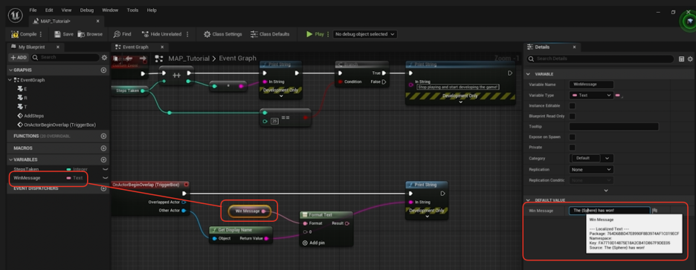
Task: Add a function with FUNCTIONS plus icon
Action: pyautogui.click(x=103, y=136)
